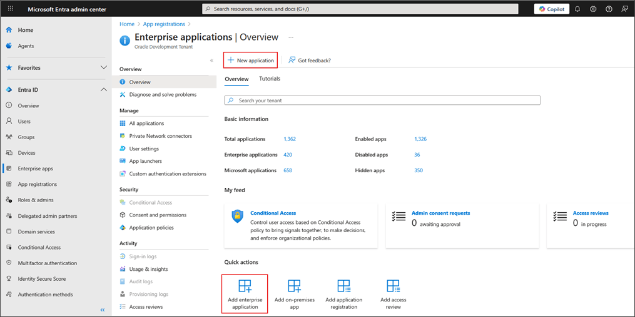Select Overview in resource menu

tap(164, 82)
